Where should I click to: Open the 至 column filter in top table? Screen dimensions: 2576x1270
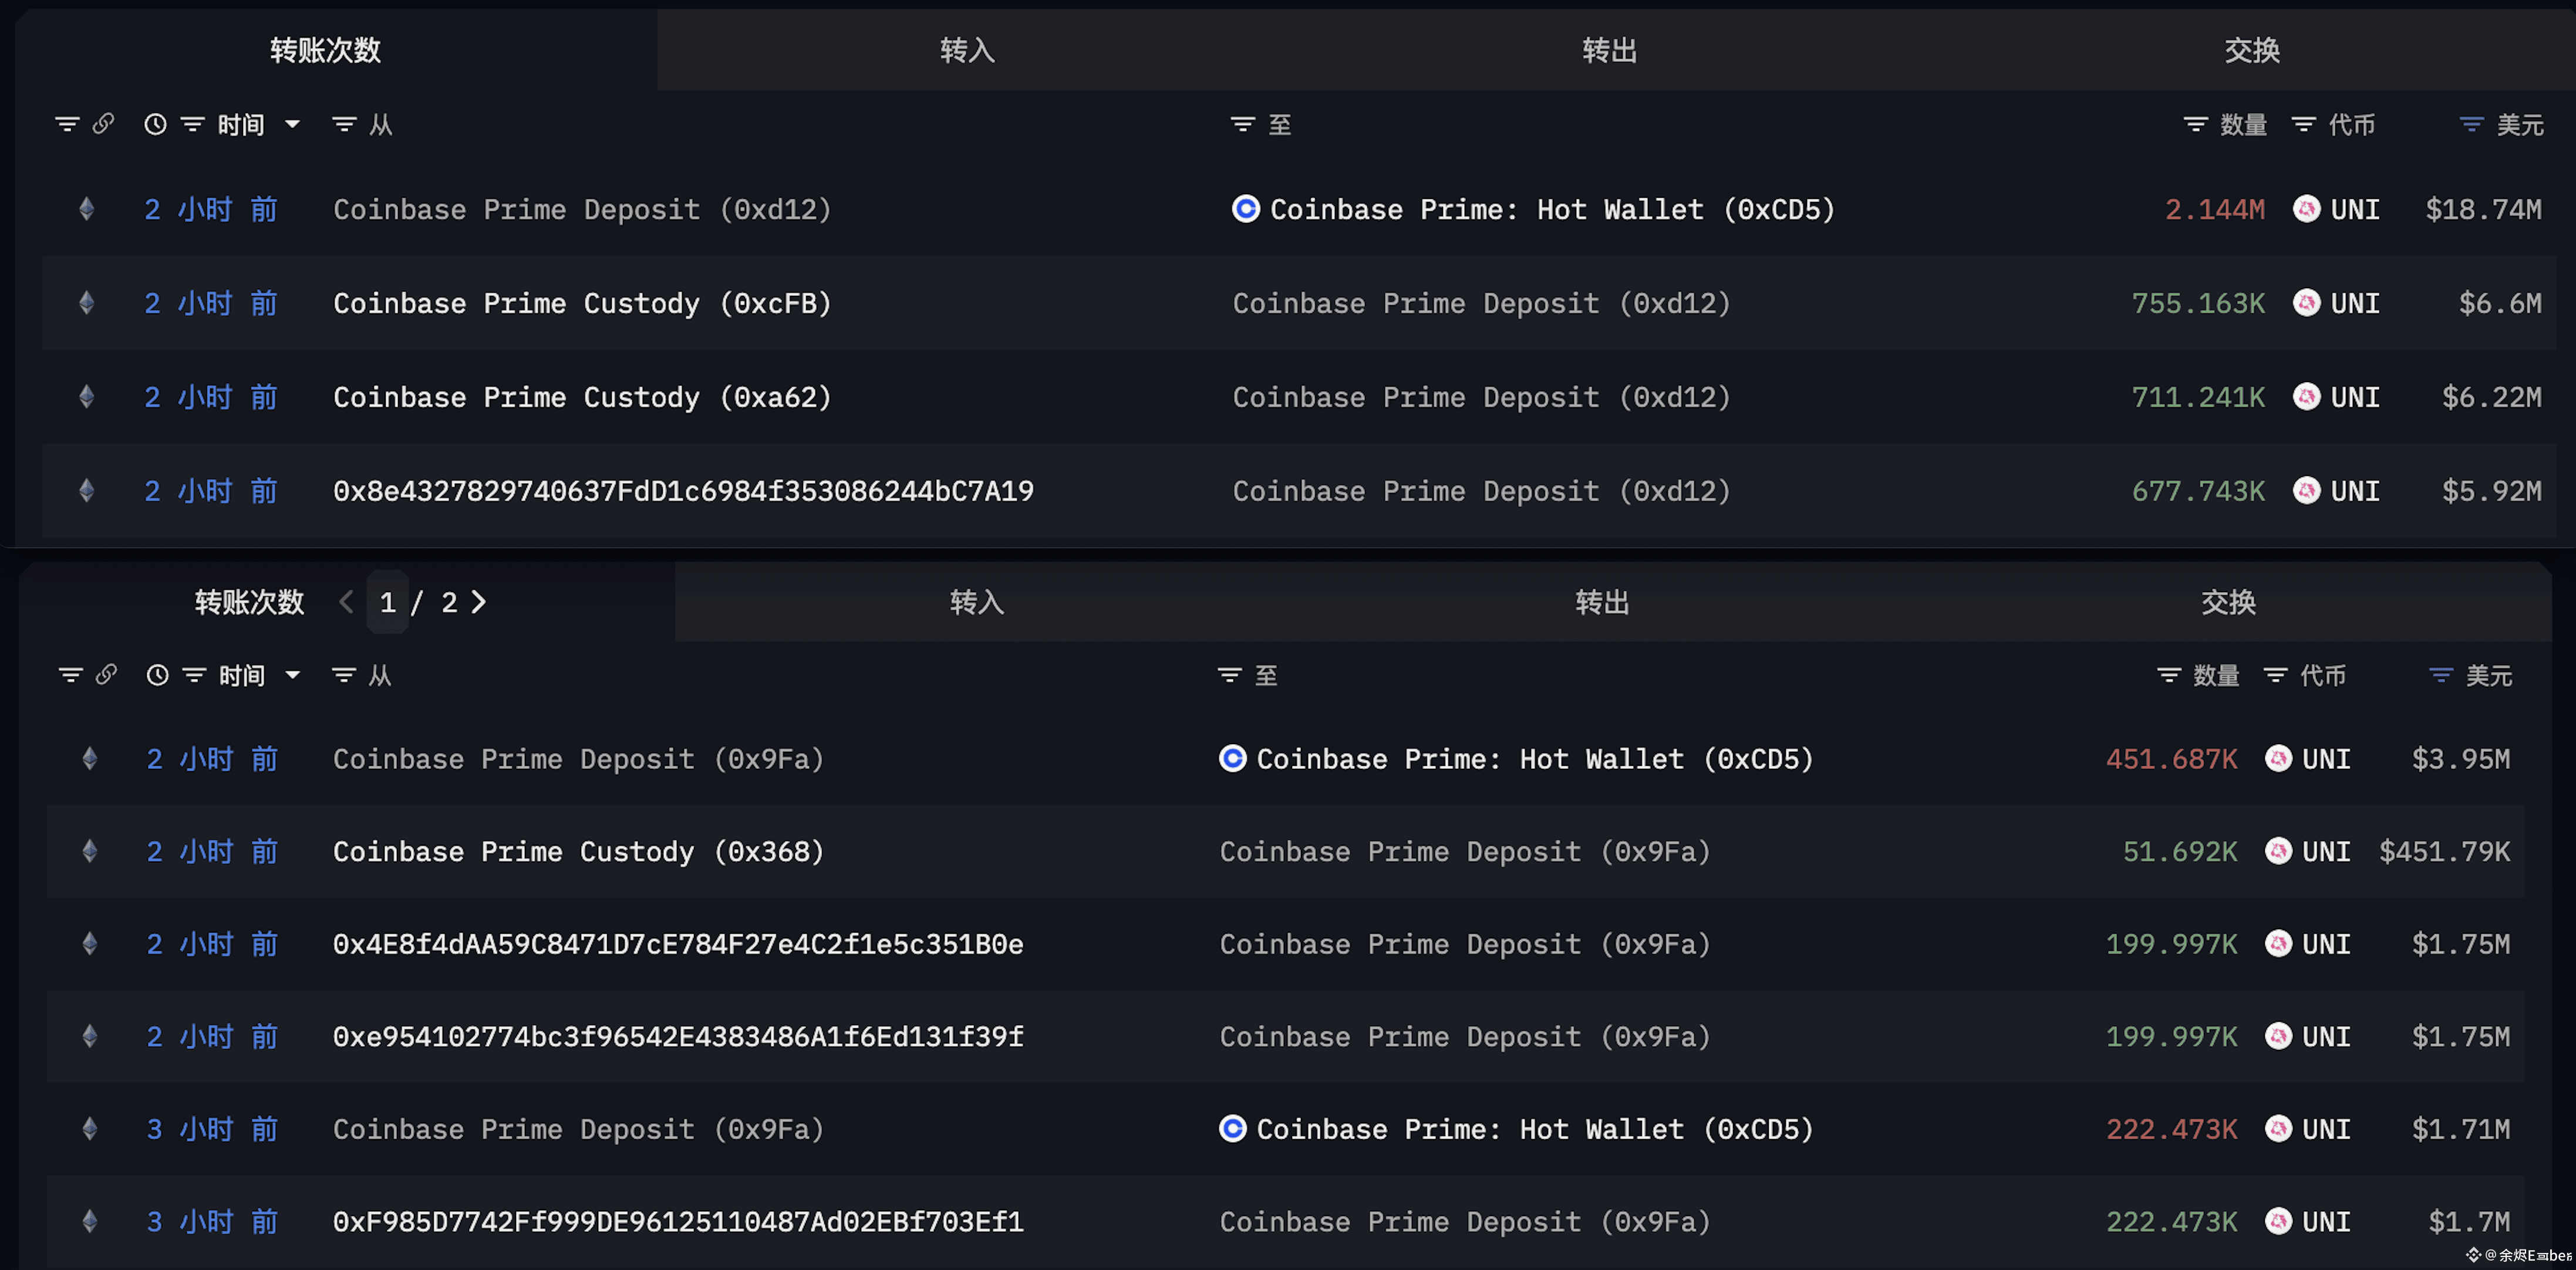(x=1242, y=124)
